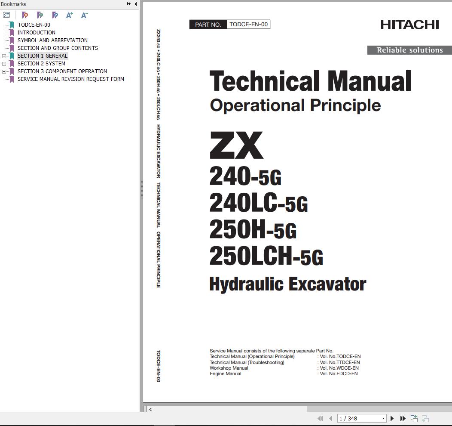Viewport: 452px width, 426px height.
Task: Go to the next page
Action: click(392, 418)
